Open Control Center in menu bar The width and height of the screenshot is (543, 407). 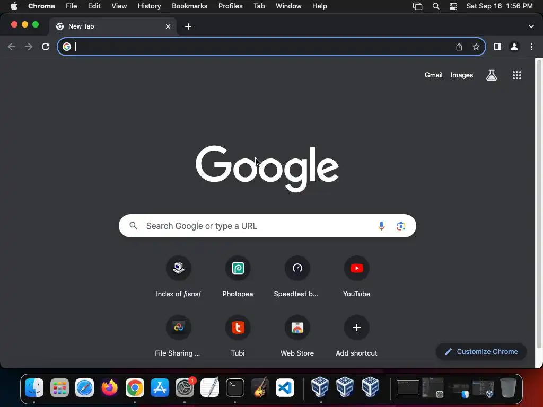click(x=453, y=6)
